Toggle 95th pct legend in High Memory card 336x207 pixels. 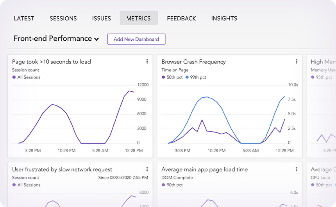pyautogui.click(x=313, y=77)
